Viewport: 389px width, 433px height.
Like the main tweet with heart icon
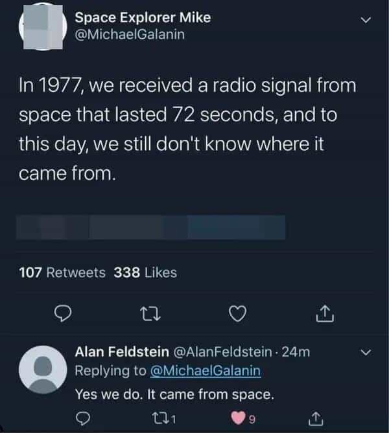point(237,314)
